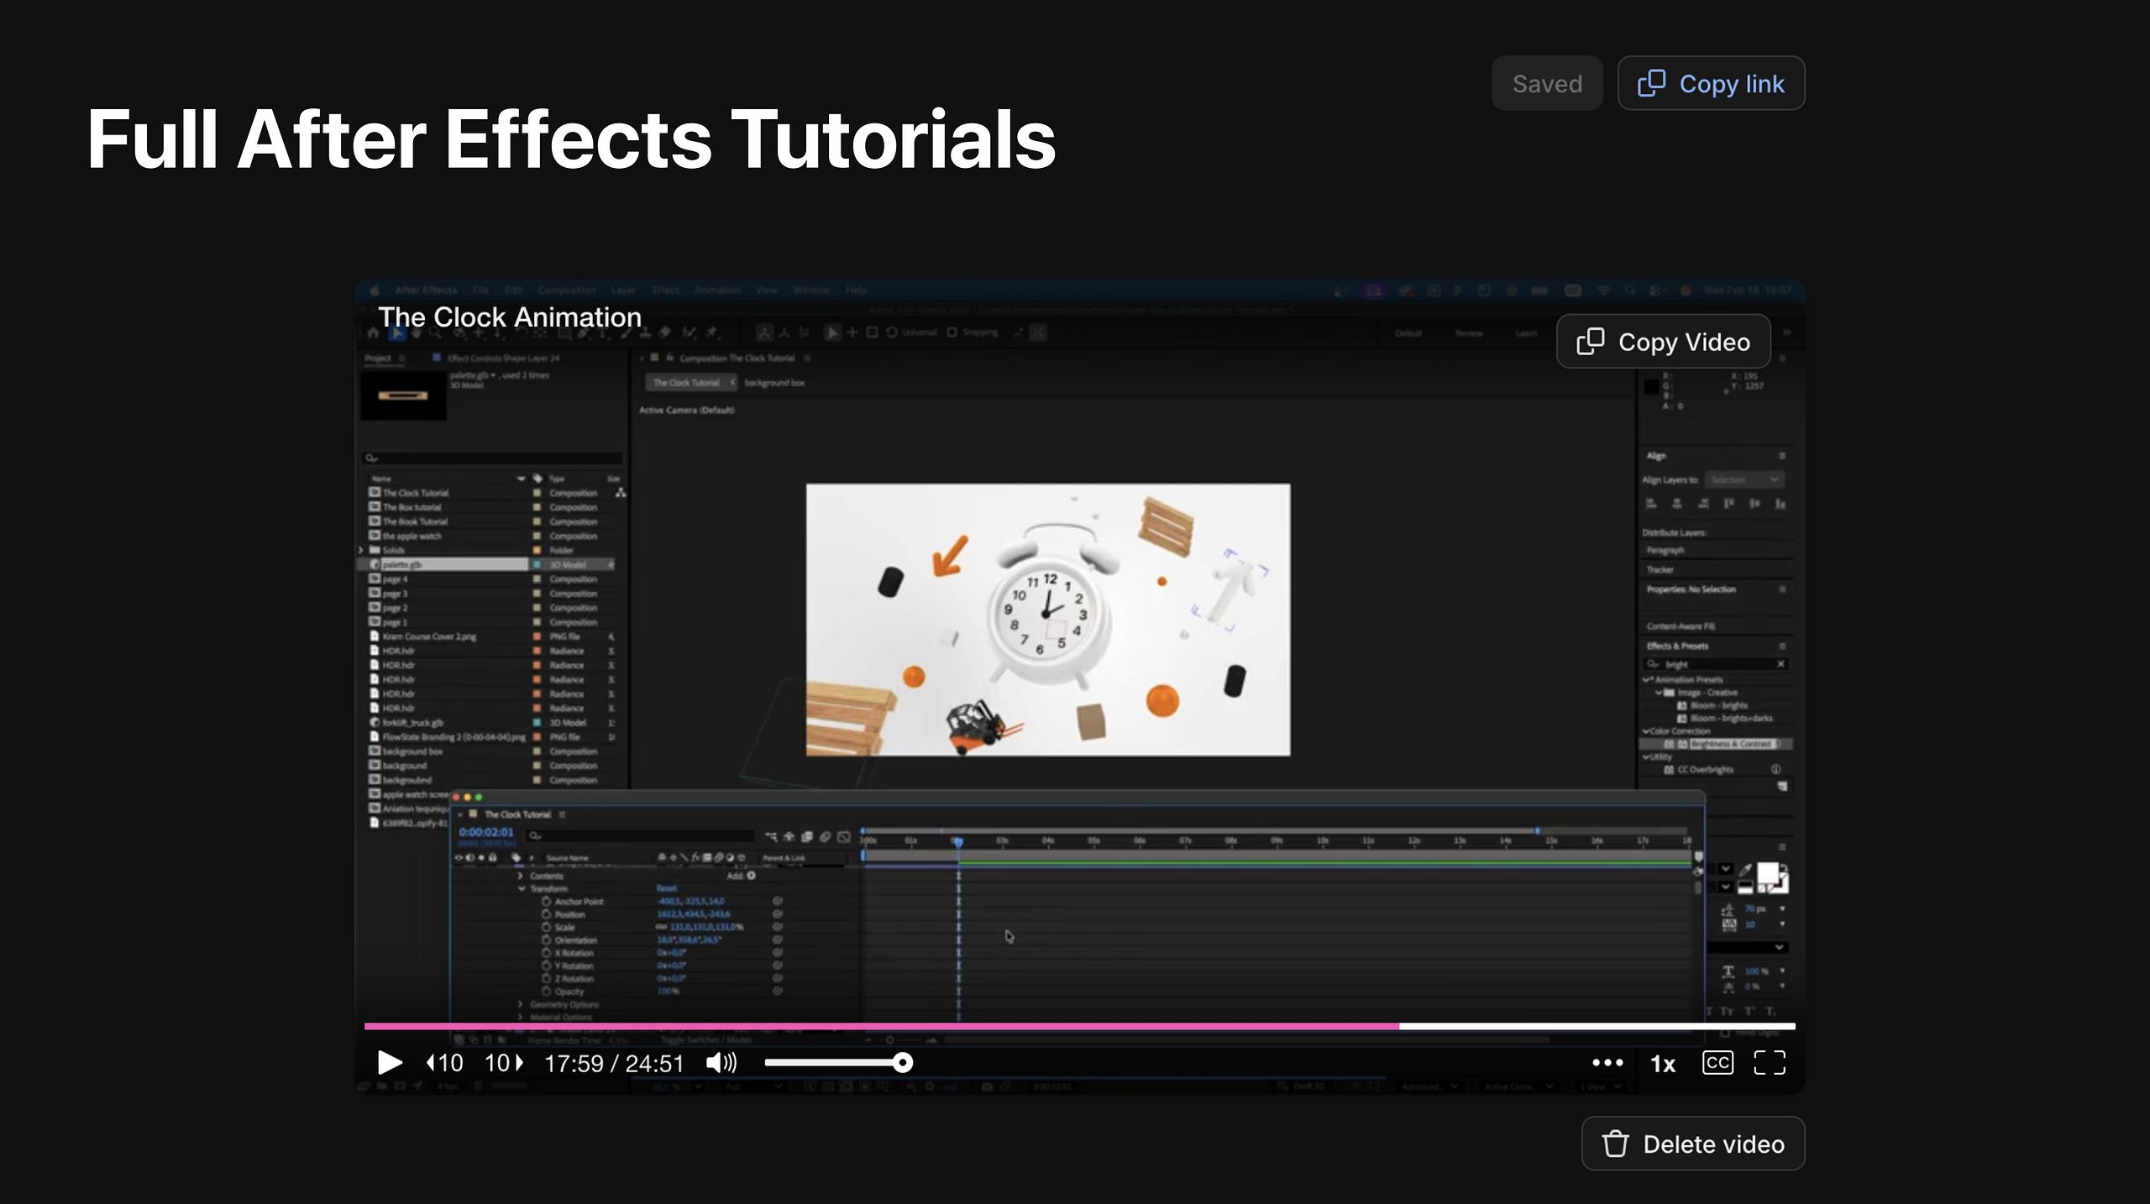Expand the Contents group in the timeline

520,876
